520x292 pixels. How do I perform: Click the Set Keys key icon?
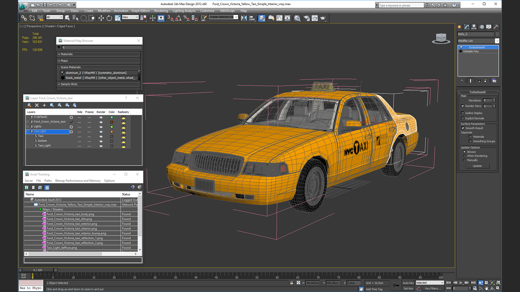396,285
